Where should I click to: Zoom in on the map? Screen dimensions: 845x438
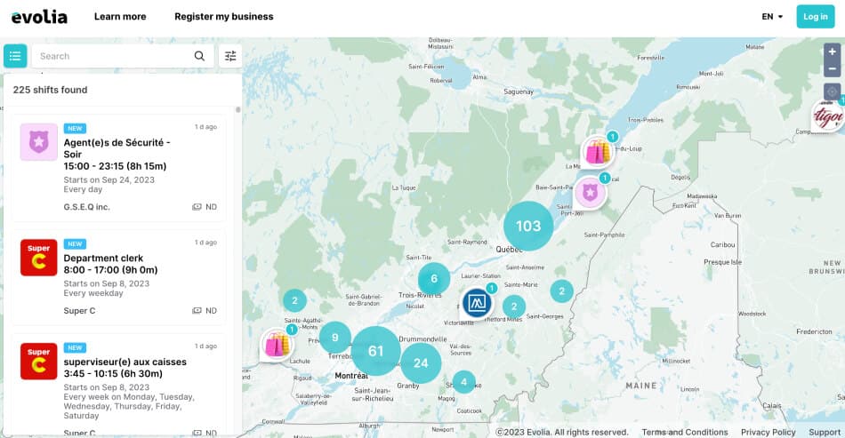tap(832, 52)
